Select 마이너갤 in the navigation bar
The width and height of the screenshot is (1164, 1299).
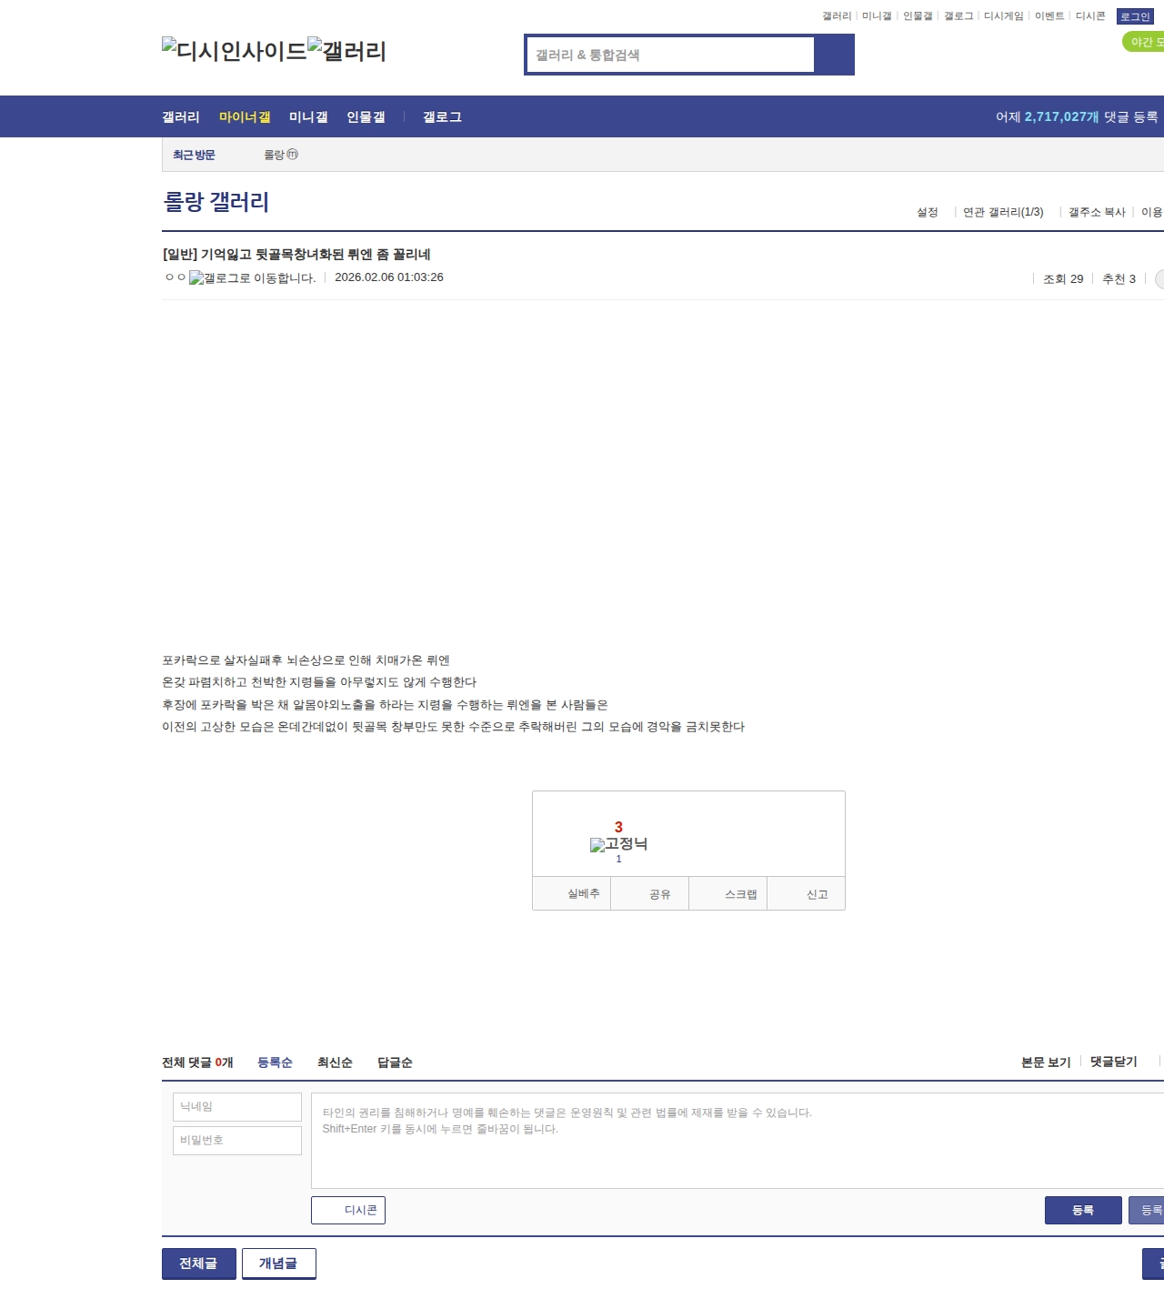[x=245, y=117]
